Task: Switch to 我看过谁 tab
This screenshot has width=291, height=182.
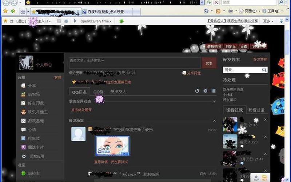Action: tap(256, 110)
